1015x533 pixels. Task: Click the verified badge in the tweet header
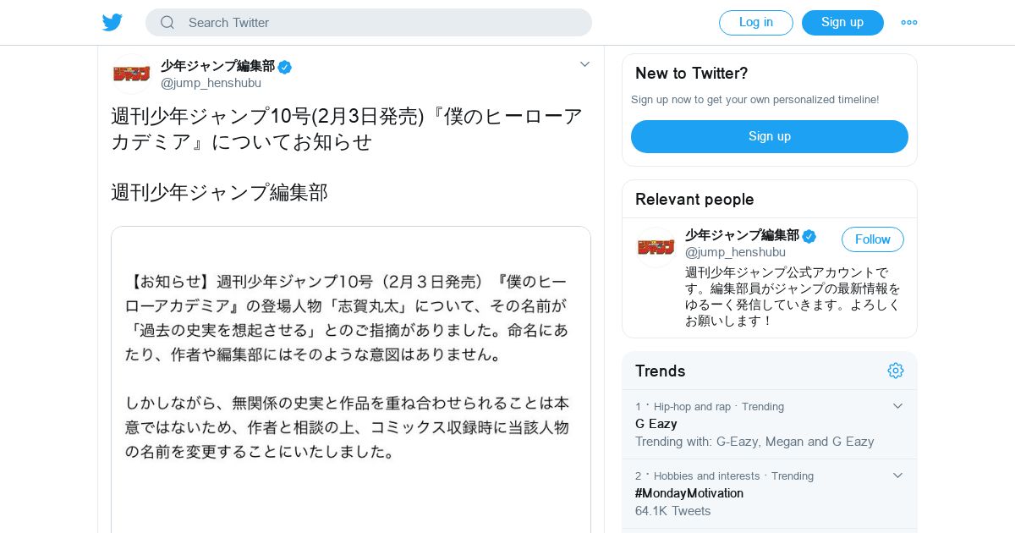285,67
